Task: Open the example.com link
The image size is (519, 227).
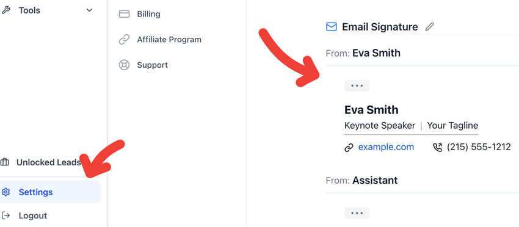Action: 386,147
